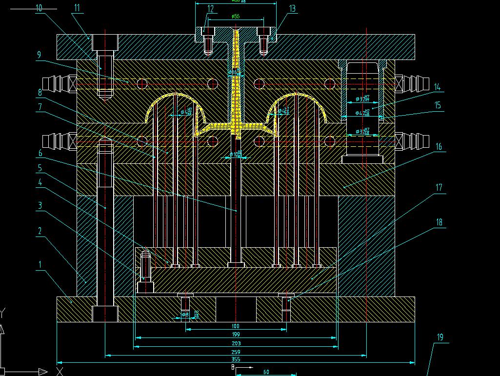Select part number label 19
Viewport: 500px width, 376px height.
pos(440,337)
